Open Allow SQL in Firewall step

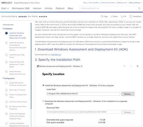[x=17, y=90]
